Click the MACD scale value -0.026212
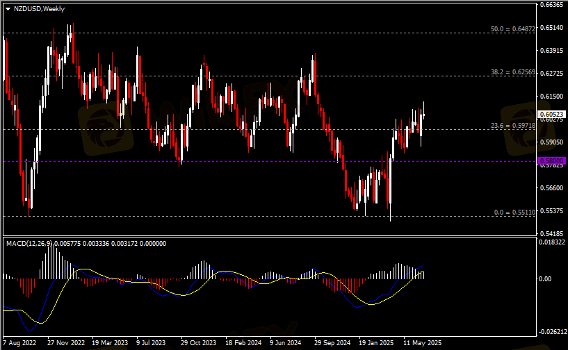Image resolution: width=568 pixels, height=350 pixels. 553,331
